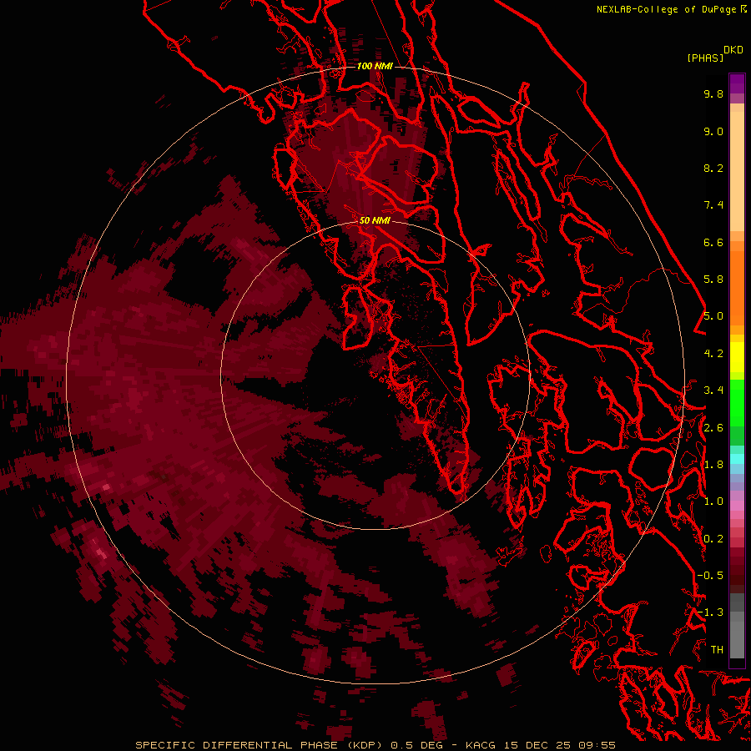Click the 09:55 timestamp in the footer
The image size is (751, 751).
pos(597,745)
